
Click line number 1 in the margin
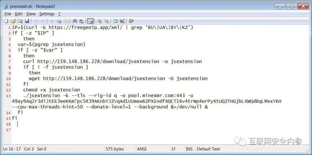tap(9, 28)
